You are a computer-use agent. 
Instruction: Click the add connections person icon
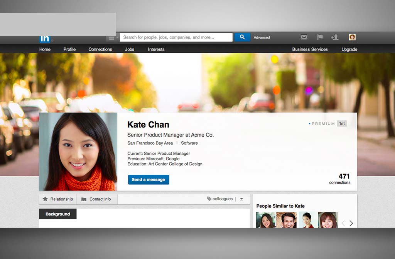[x=335, y=37]
